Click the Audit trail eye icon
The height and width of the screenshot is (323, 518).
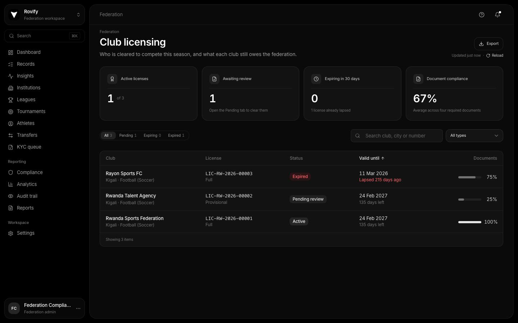pyautogui.click(x=11, y=196)
